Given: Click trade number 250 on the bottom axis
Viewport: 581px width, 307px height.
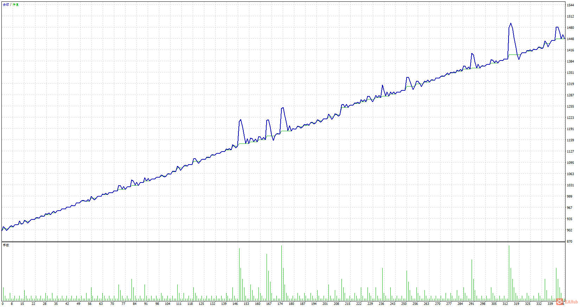Looking at the screenshot, I should click(404, 304).
